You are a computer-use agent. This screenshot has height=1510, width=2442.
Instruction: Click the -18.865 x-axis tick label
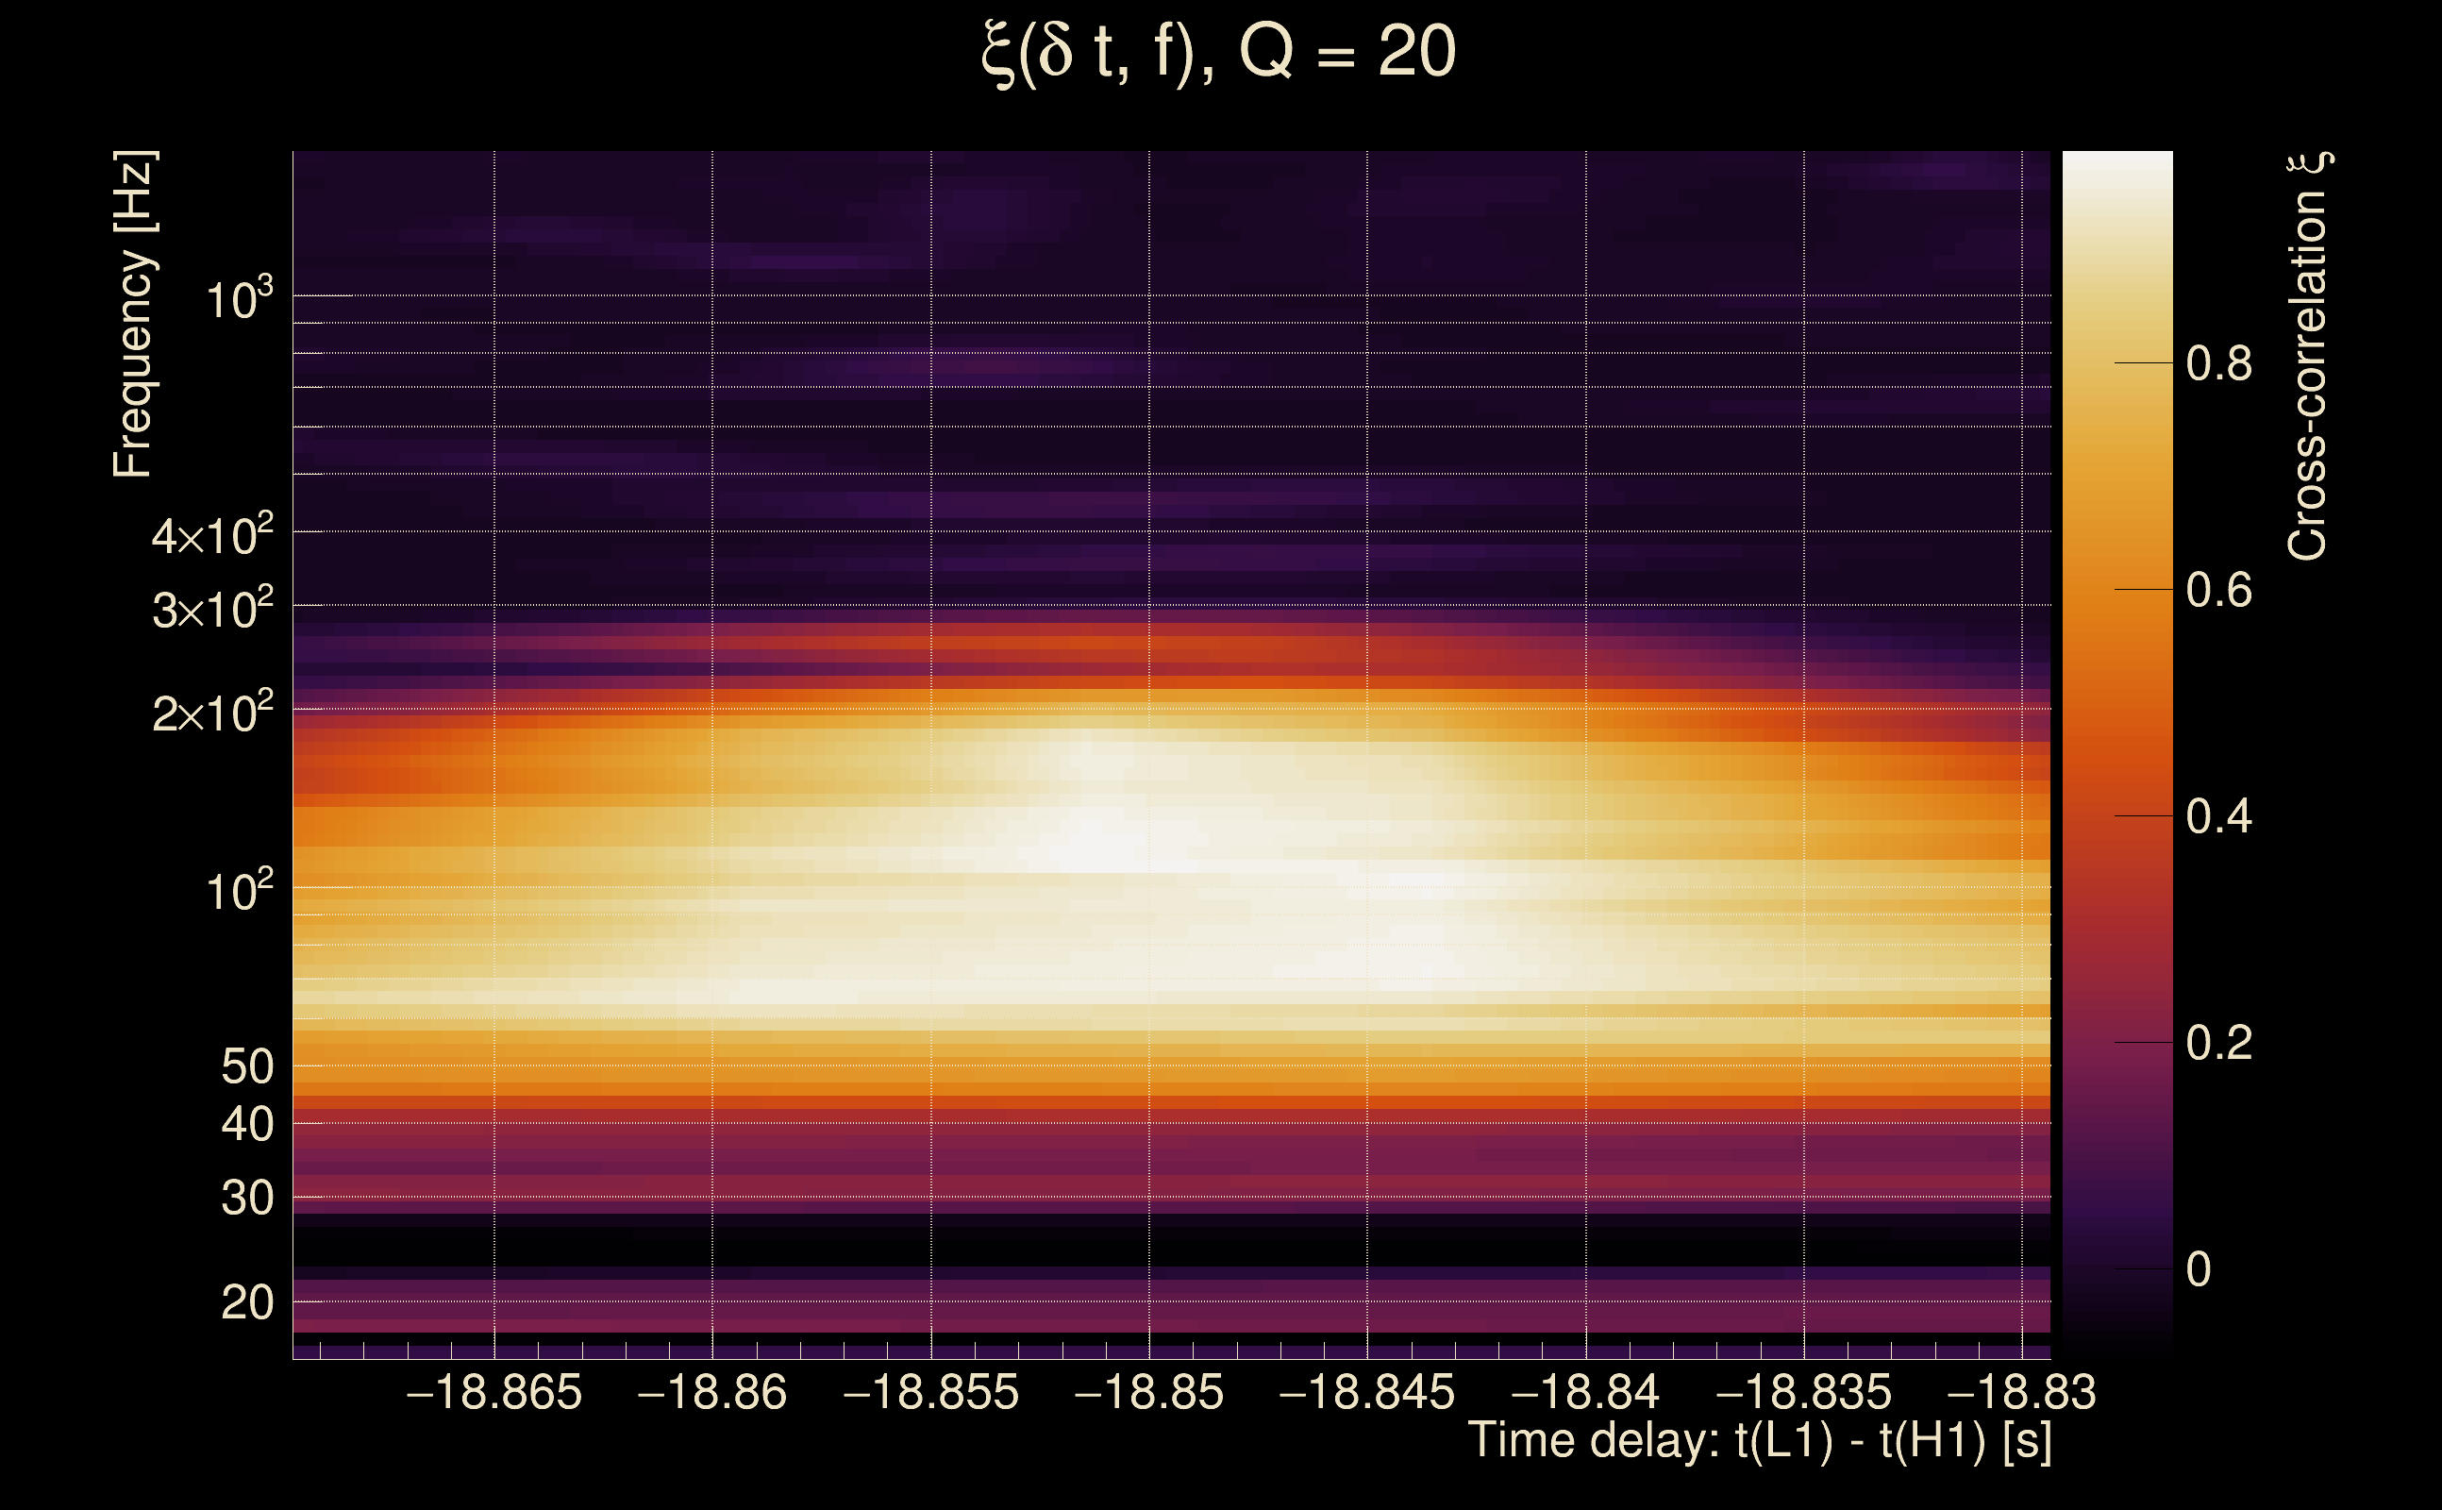[494, 1393]
